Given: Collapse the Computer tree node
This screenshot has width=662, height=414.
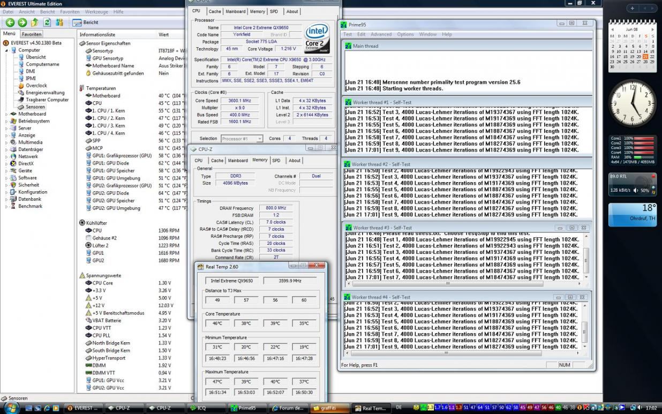Looking at the screenshot, I should coord(7,50).
